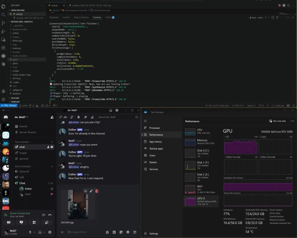Unmute the camera in the voice panel
This screenshot has width=297, height=238.
pyautogui.click(x=9, y=222)
